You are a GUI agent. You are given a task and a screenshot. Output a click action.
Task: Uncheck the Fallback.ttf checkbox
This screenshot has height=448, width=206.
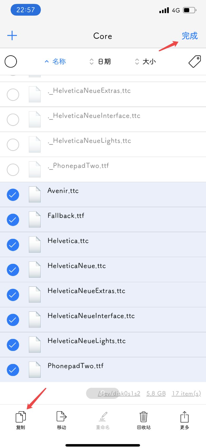(13, 220)
